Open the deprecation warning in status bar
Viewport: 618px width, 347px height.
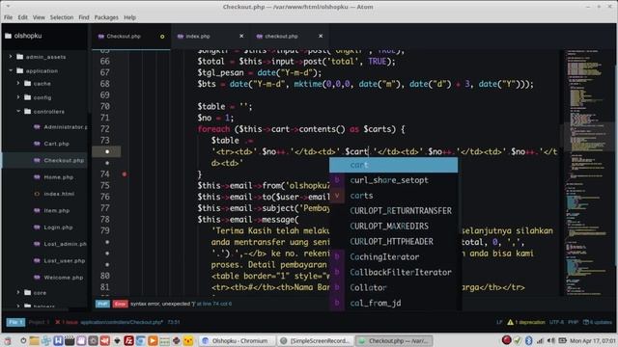(525, 322)
